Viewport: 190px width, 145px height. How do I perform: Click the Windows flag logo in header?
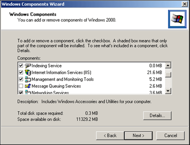(x=177, y=19)
